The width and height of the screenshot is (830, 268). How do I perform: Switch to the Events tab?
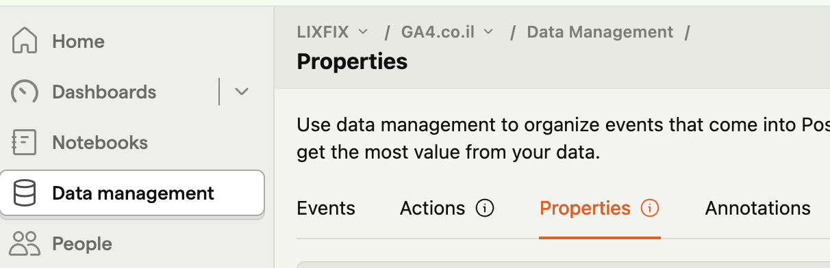(326, 209)
